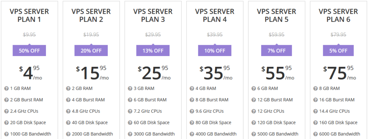Click the crossed-out $79.95 price

[x=338, y=35]
